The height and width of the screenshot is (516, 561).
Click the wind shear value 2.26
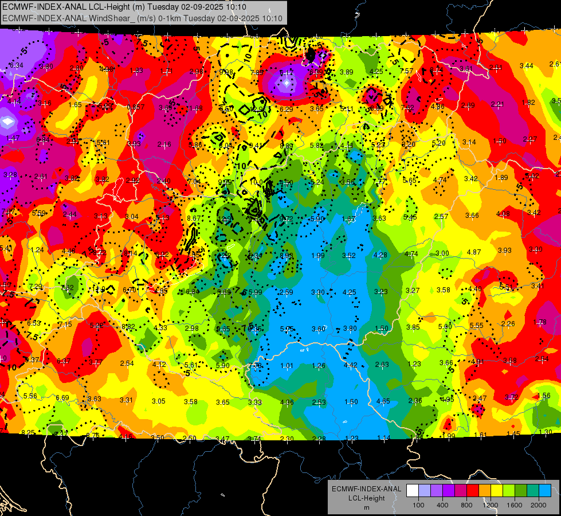pyautogui.click(x=508, y=324)
